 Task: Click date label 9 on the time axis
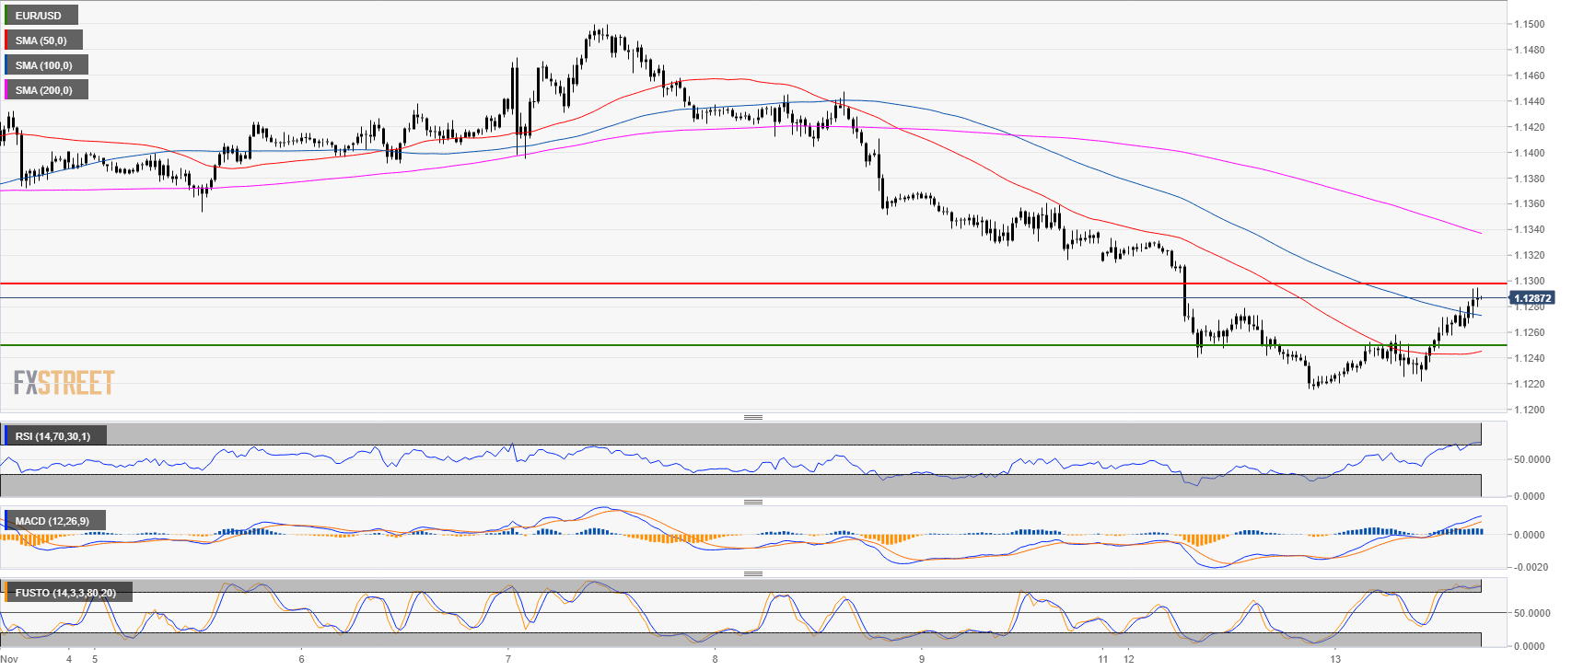(921, 659)
